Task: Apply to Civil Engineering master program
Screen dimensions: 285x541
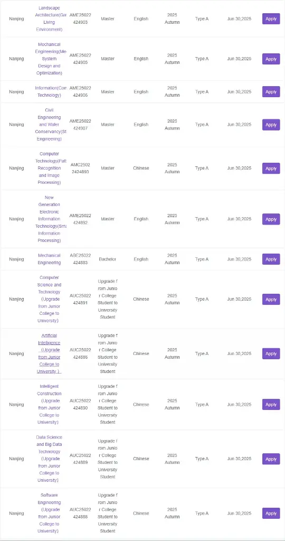Action: [271, 125]
